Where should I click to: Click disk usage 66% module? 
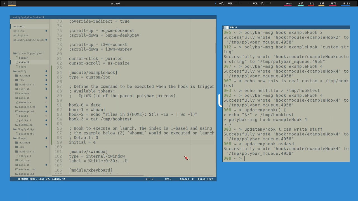219,3
